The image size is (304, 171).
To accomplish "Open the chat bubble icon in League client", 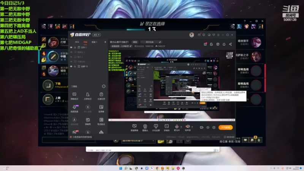I will pos(245,140).
